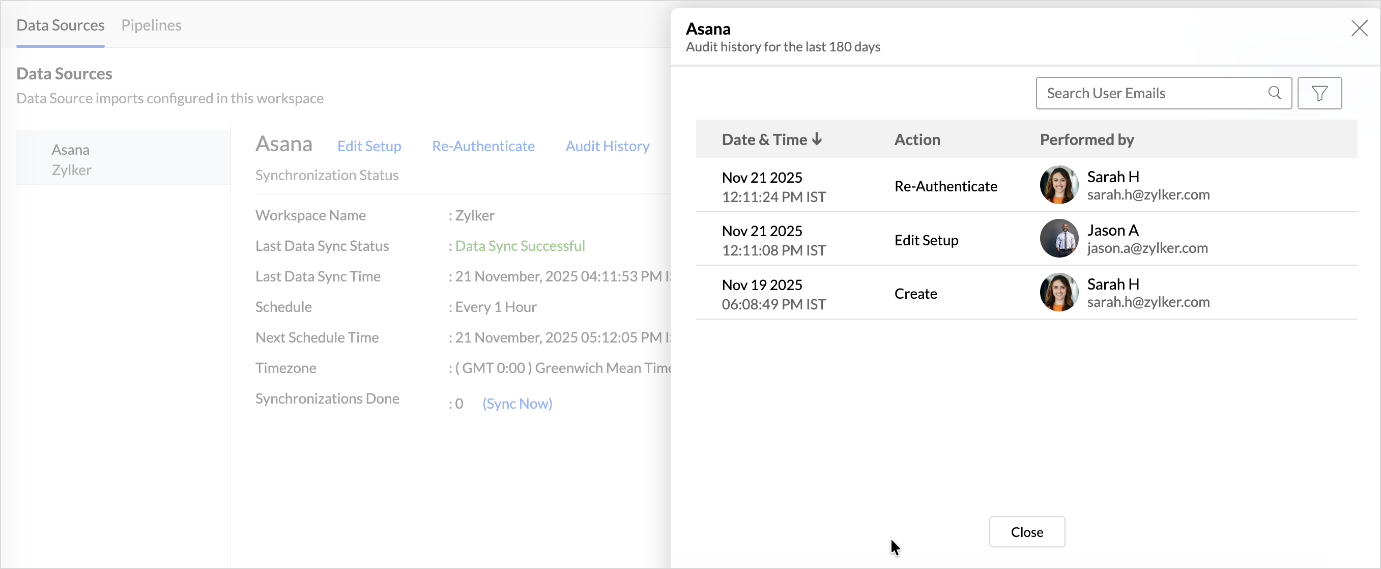
Task: Click Sarah H avatar in Re-Authenticate row
Action: pyautogui.click(x=1058, y=185)
